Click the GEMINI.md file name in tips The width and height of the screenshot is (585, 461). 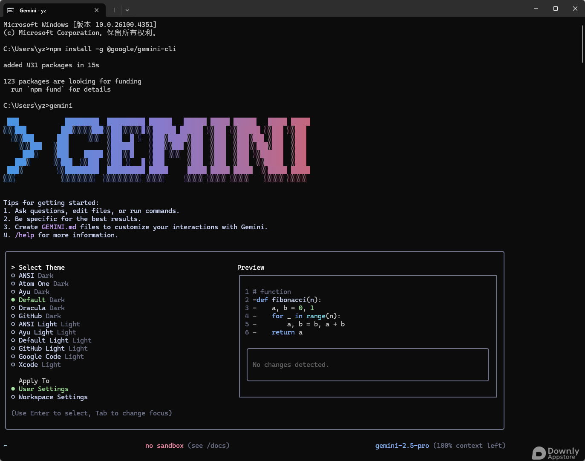pyautogui.click(x=59, y=227)
